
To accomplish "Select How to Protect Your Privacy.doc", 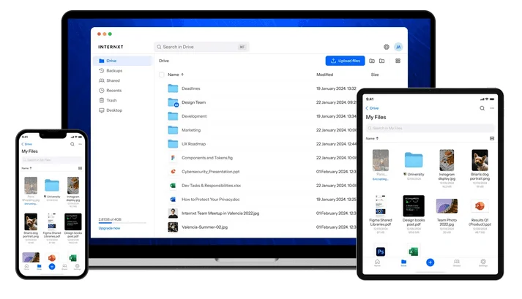I will coord(210,200).
